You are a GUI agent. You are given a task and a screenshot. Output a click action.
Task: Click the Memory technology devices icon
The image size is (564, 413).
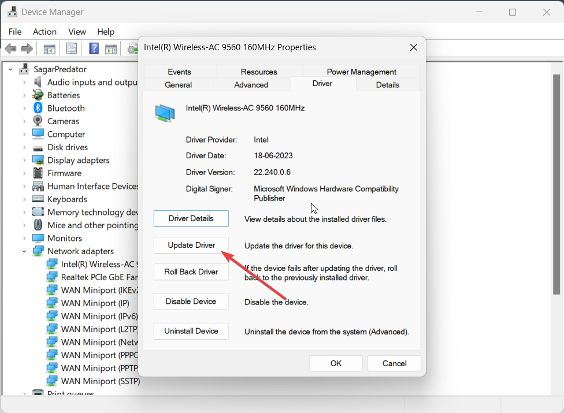point(38,212)
